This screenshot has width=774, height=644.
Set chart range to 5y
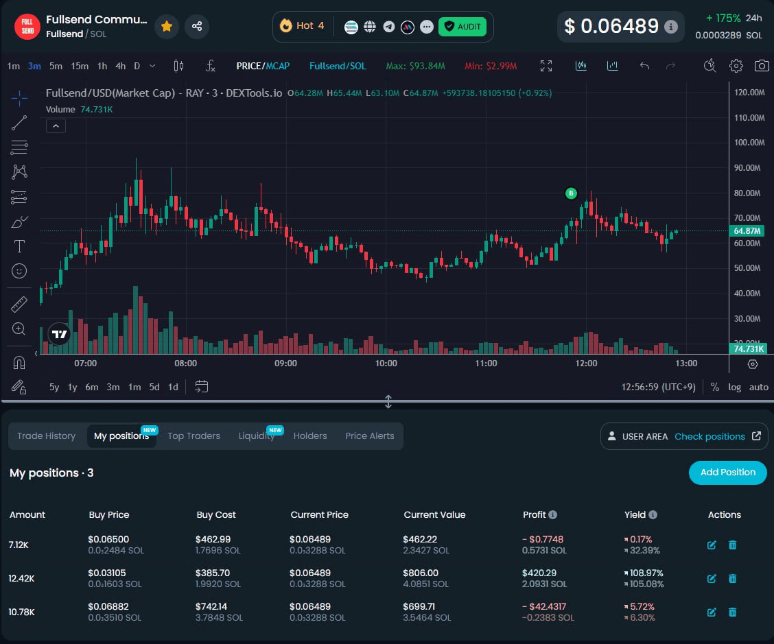(x=54, y=387)
